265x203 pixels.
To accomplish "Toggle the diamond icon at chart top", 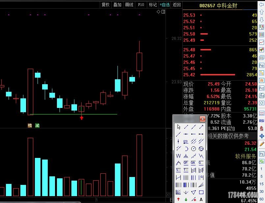I will pos(158,12).
